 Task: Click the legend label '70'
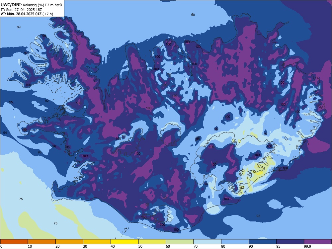click(x=196, y=246)
